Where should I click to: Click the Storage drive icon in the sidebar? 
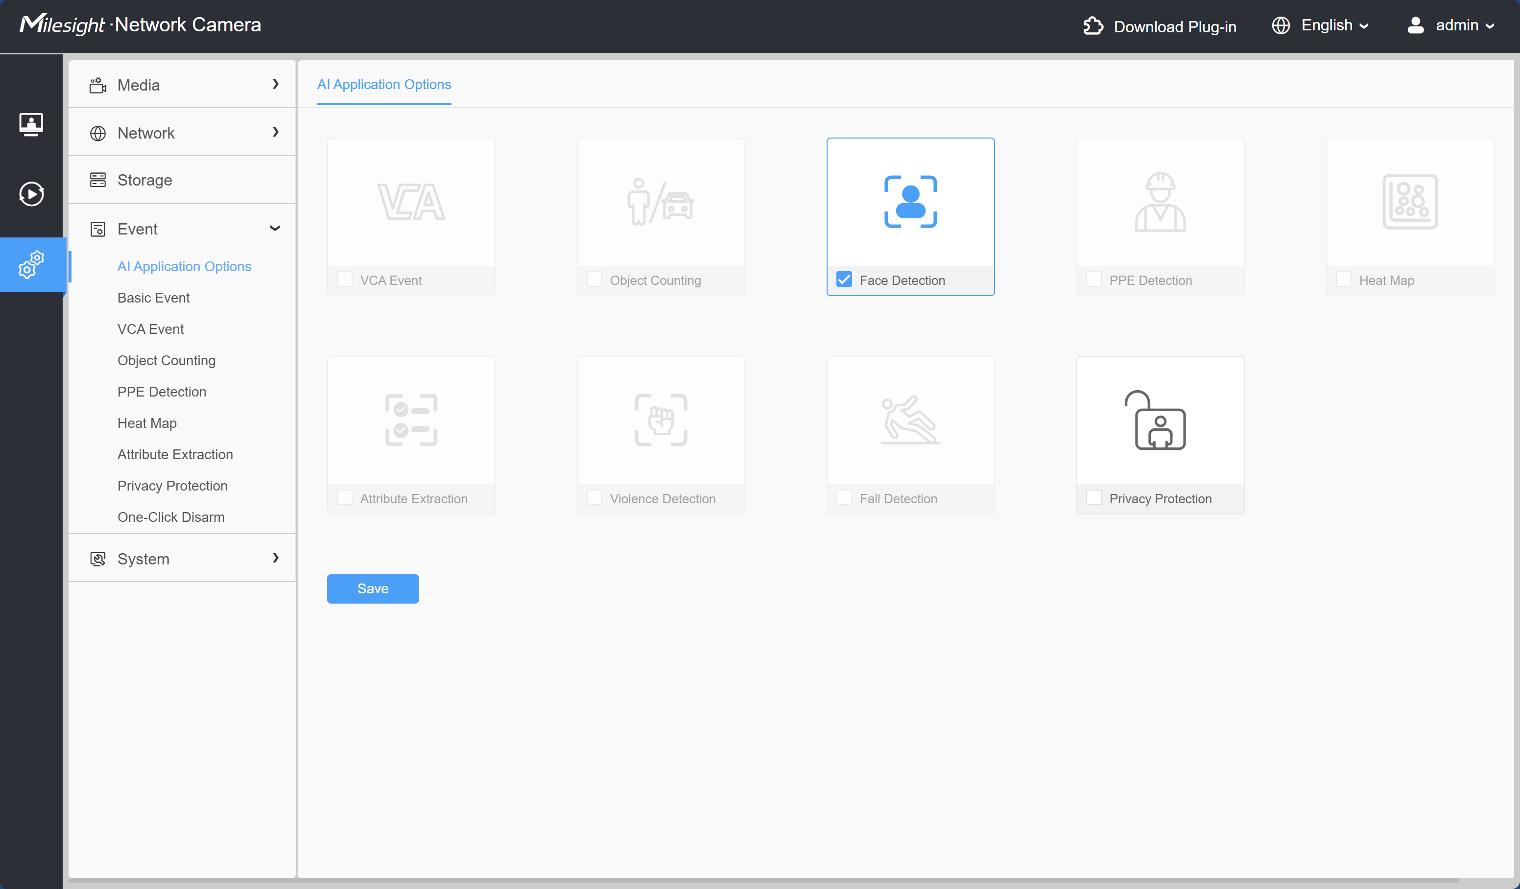(x=98, y=180)
